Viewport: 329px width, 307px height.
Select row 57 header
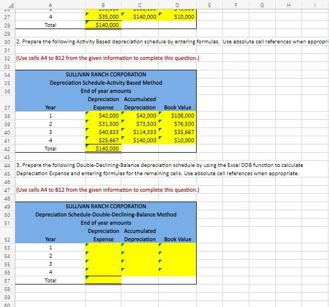7,281
